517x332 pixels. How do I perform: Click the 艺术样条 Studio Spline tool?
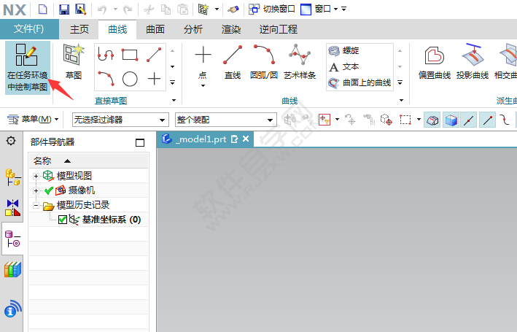(x=300, y=63)
